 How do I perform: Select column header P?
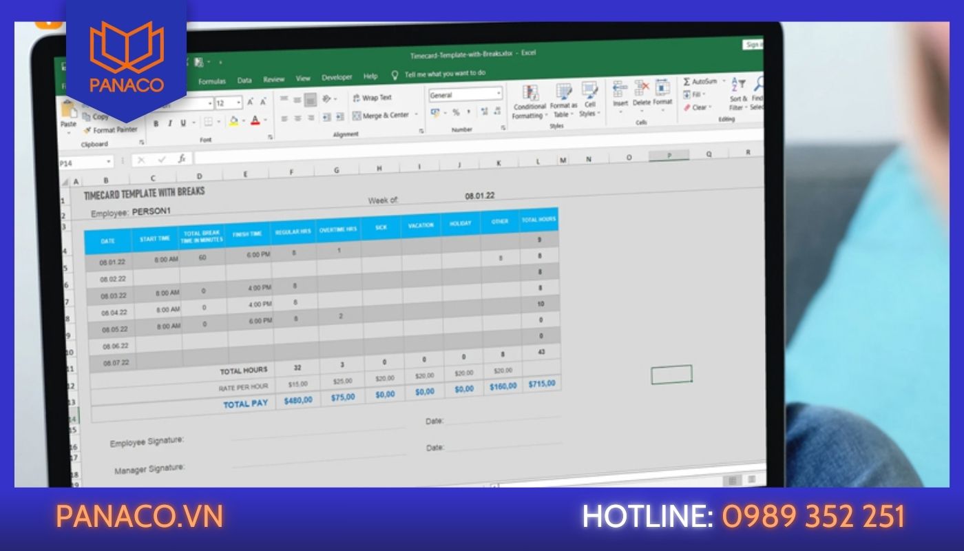click(669, 156)
